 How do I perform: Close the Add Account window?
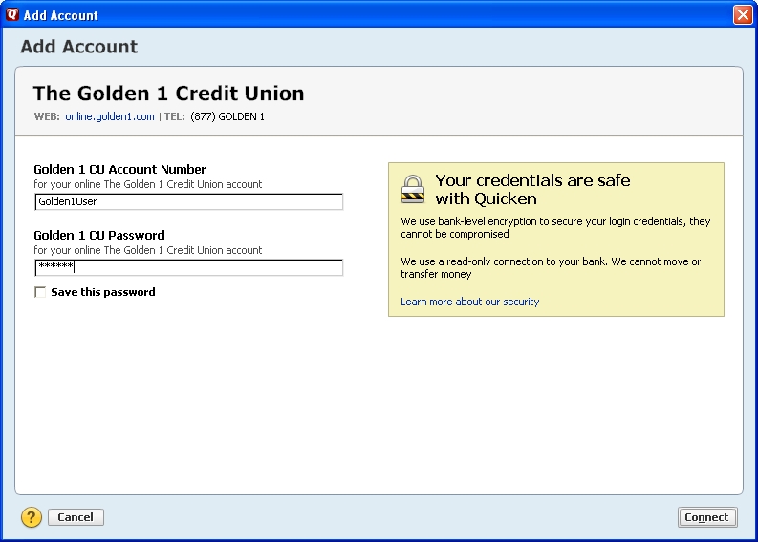click(x=743, y=15)
